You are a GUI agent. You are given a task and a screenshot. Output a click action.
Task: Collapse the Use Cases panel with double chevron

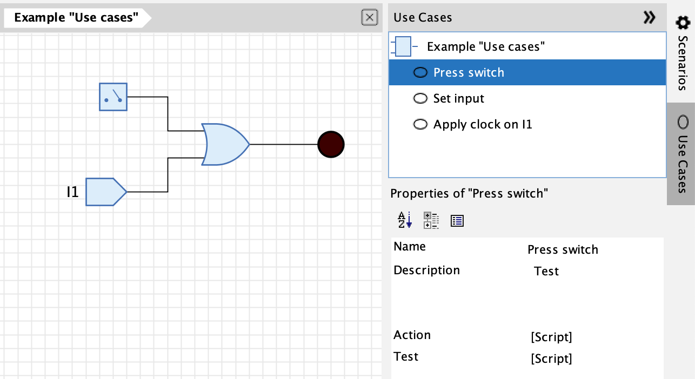649,17
